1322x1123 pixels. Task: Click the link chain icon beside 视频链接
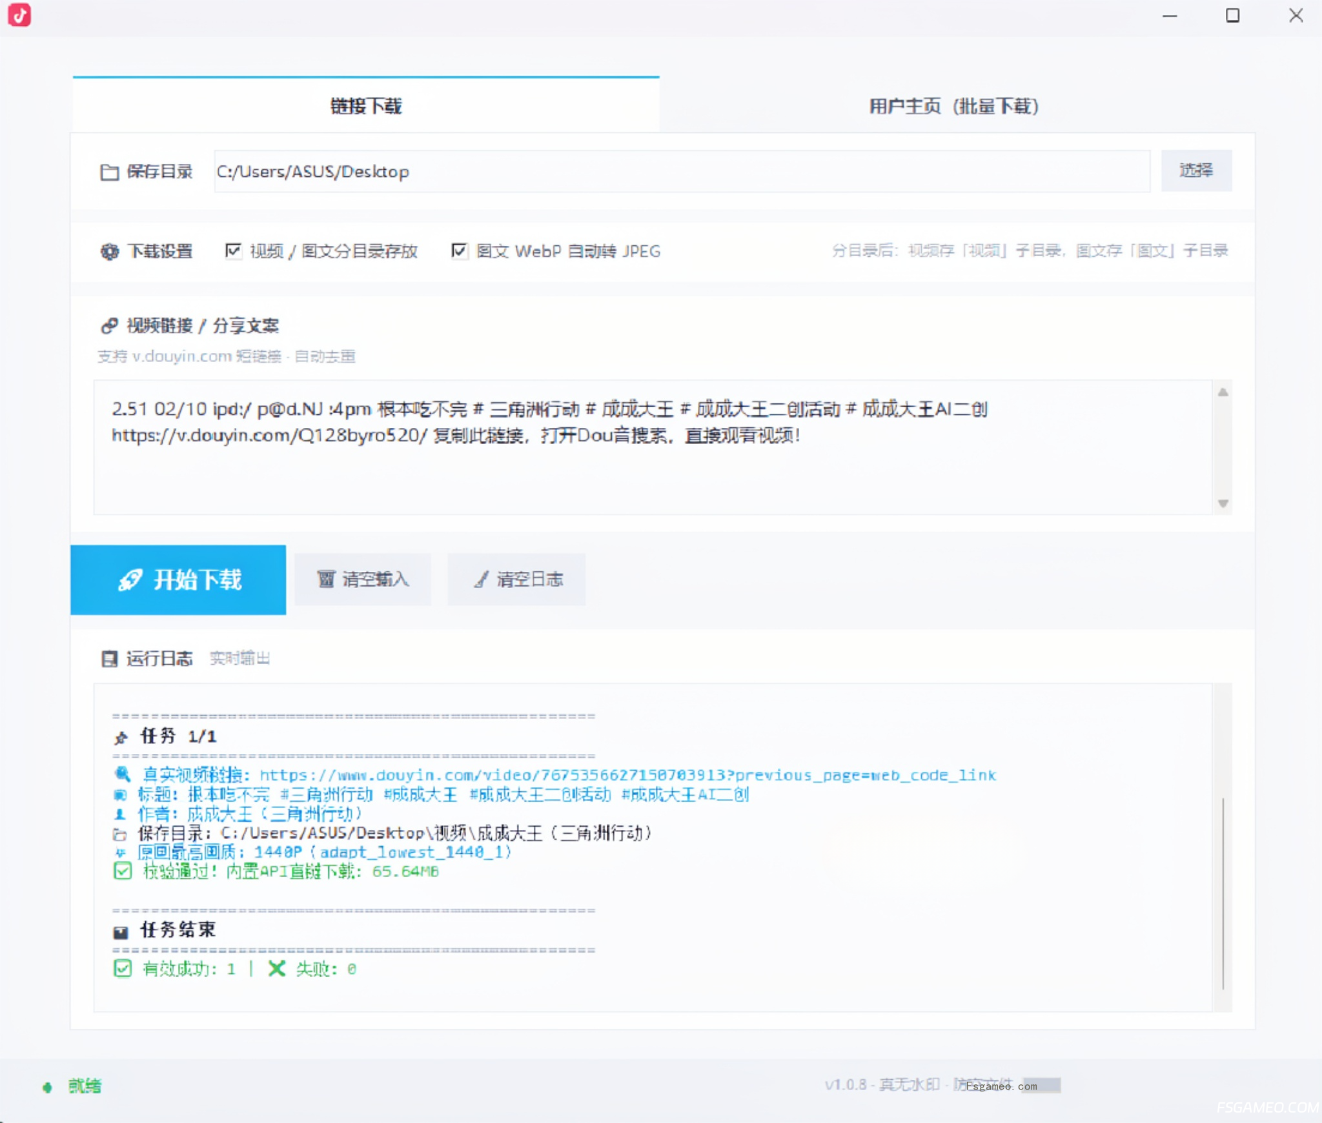click(110, 326)
